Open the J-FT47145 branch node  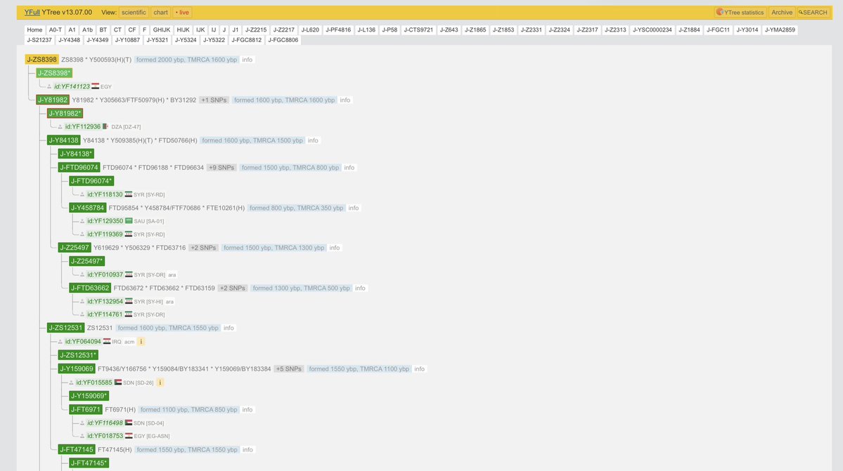77,449
